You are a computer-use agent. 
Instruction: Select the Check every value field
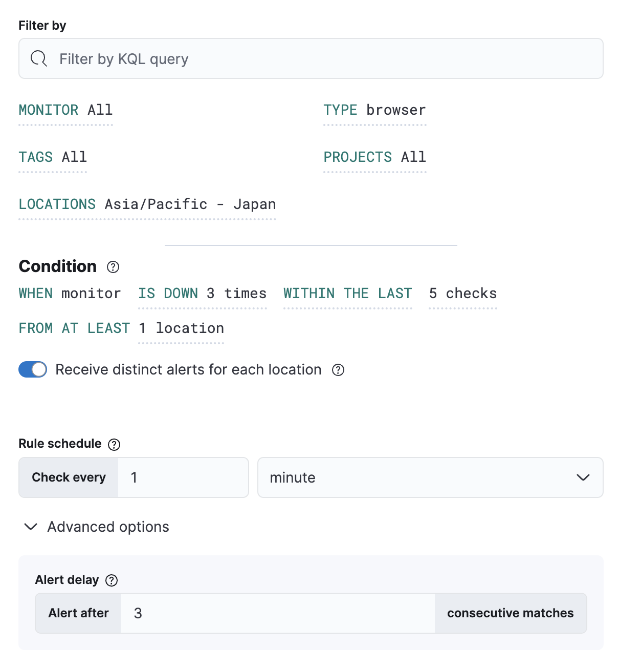click(183, 477)
